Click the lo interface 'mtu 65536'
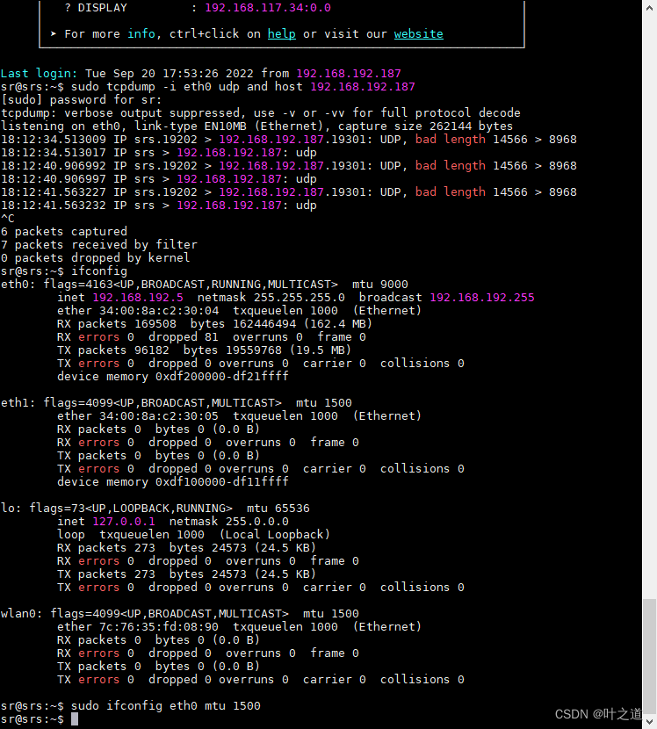This screenshot has width=657, height=729. coord(278,509)
